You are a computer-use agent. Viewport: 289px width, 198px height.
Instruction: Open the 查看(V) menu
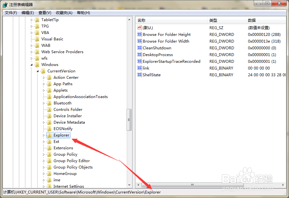point(45,13)
